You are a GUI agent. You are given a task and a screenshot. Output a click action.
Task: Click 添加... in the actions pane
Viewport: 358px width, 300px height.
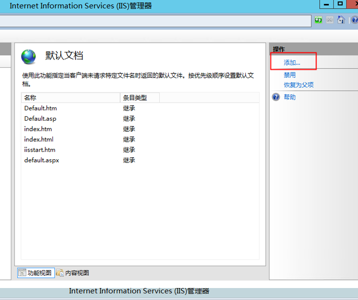click(292, 62)
